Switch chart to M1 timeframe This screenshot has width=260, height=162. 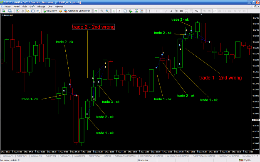(x=204, y=11)
